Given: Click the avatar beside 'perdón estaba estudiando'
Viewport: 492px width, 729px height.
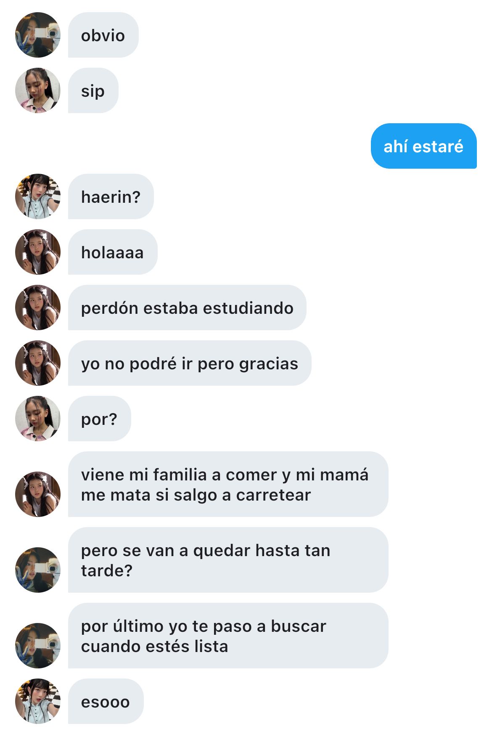Looking at the screenshot, I should pos(38,308).
